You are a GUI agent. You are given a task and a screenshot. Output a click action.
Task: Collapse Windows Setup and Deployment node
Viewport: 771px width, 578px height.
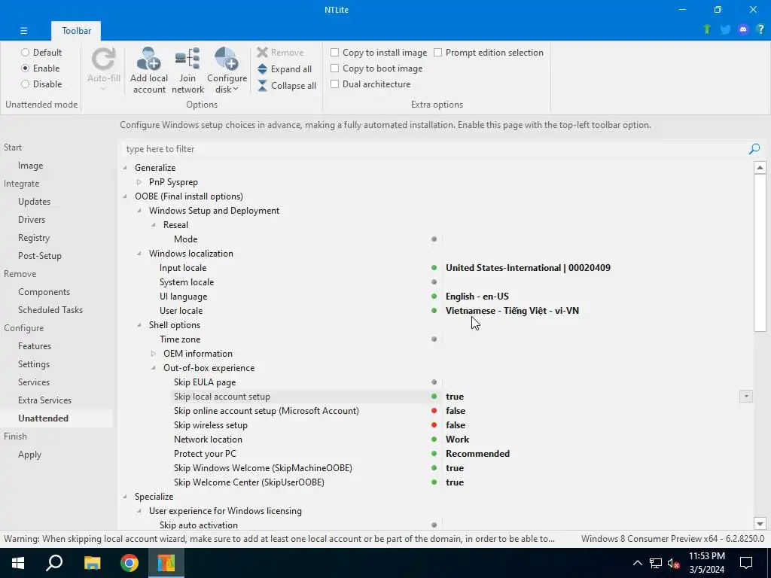click(x=139, y=211)
